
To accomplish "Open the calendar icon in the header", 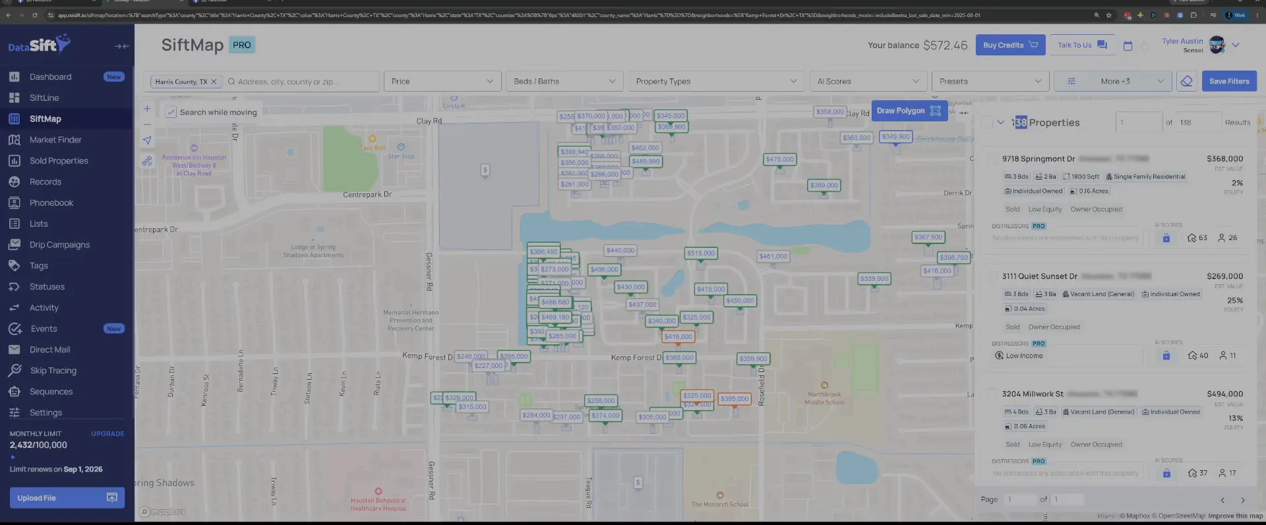I will click(x=1128, y=46).
